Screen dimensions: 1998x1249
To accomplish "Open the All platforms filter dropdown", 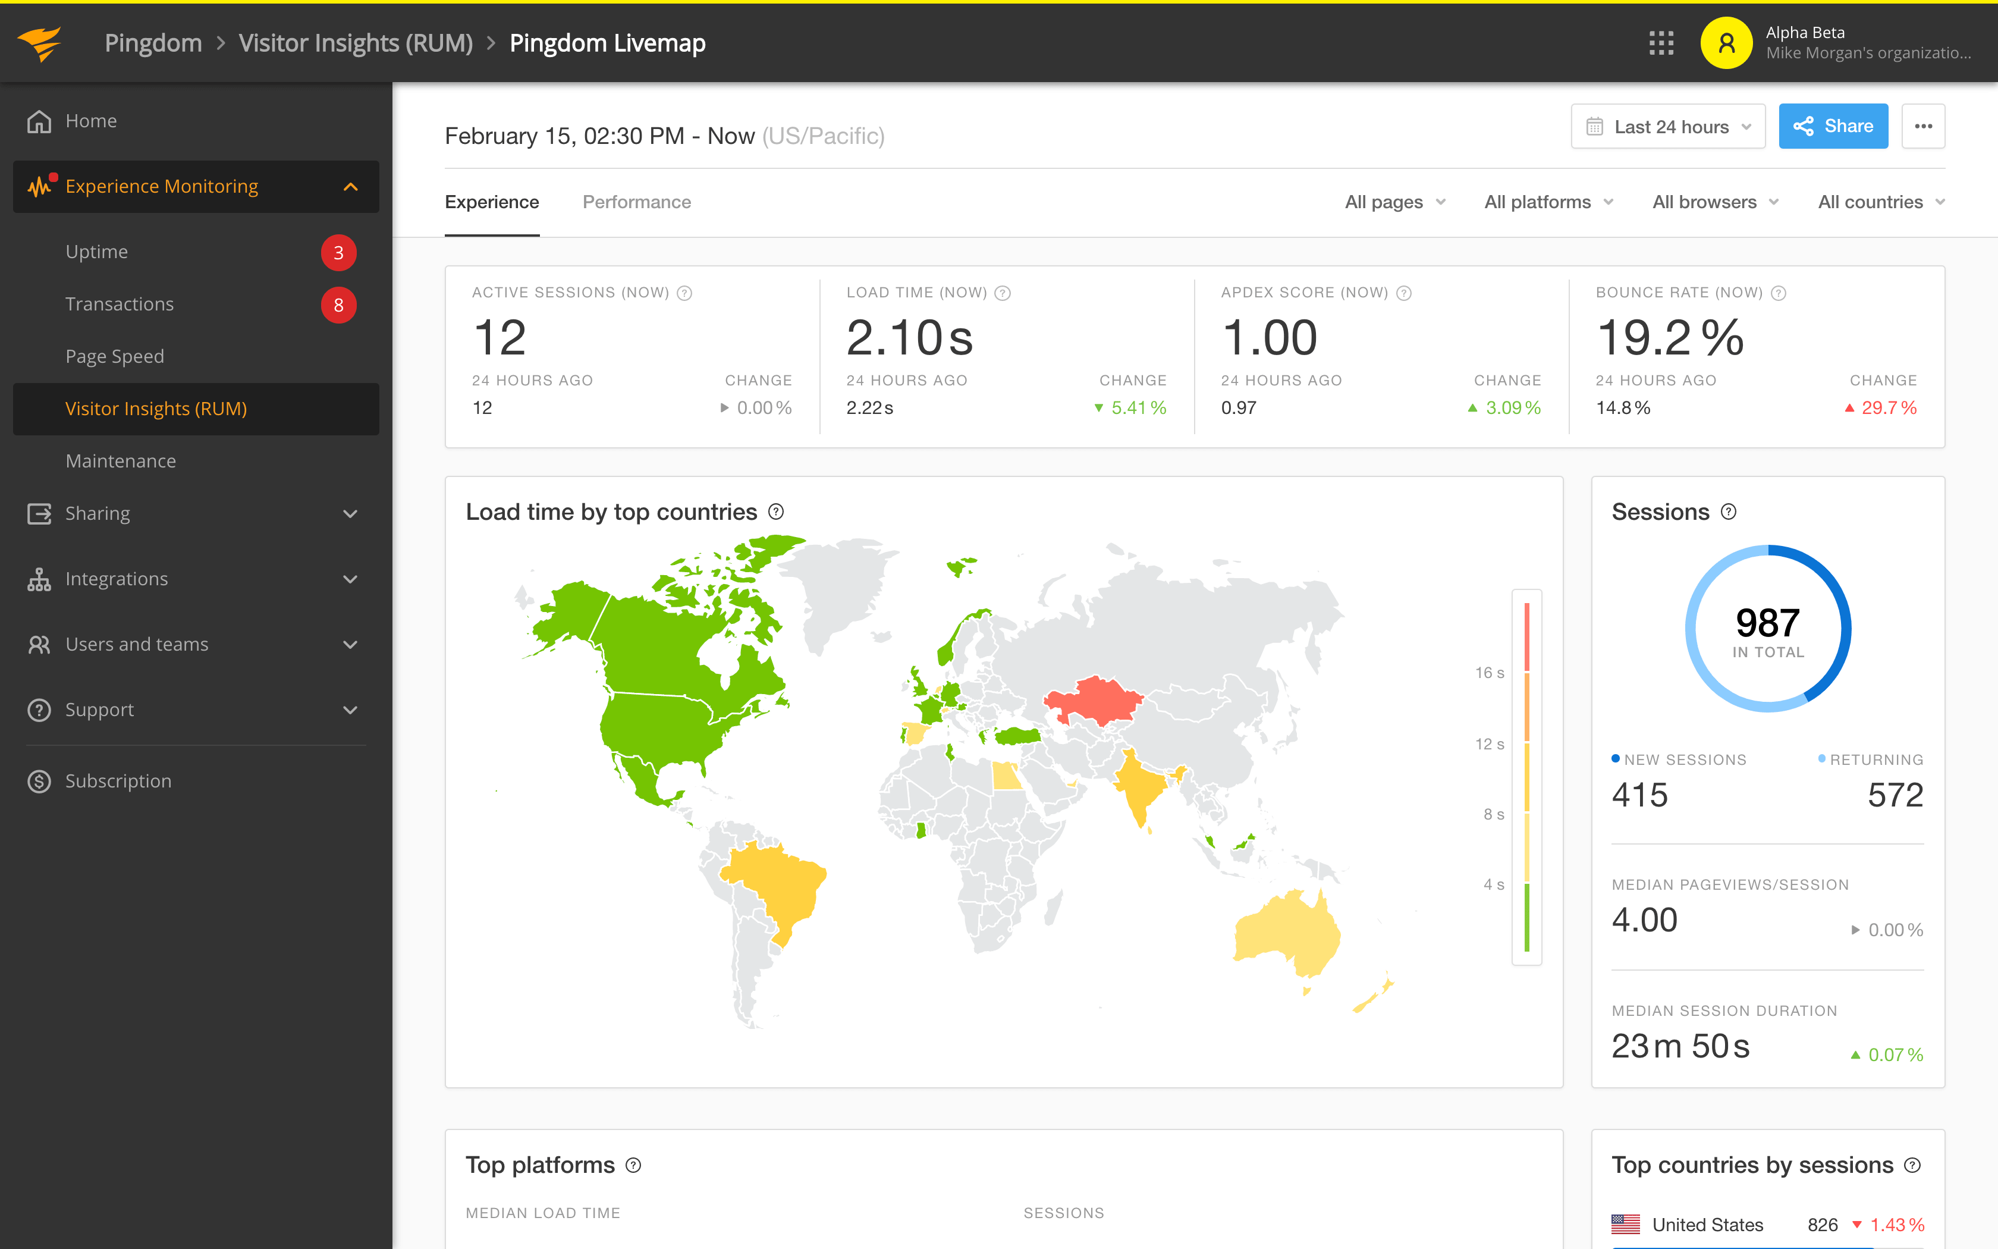I will 1549,202.
